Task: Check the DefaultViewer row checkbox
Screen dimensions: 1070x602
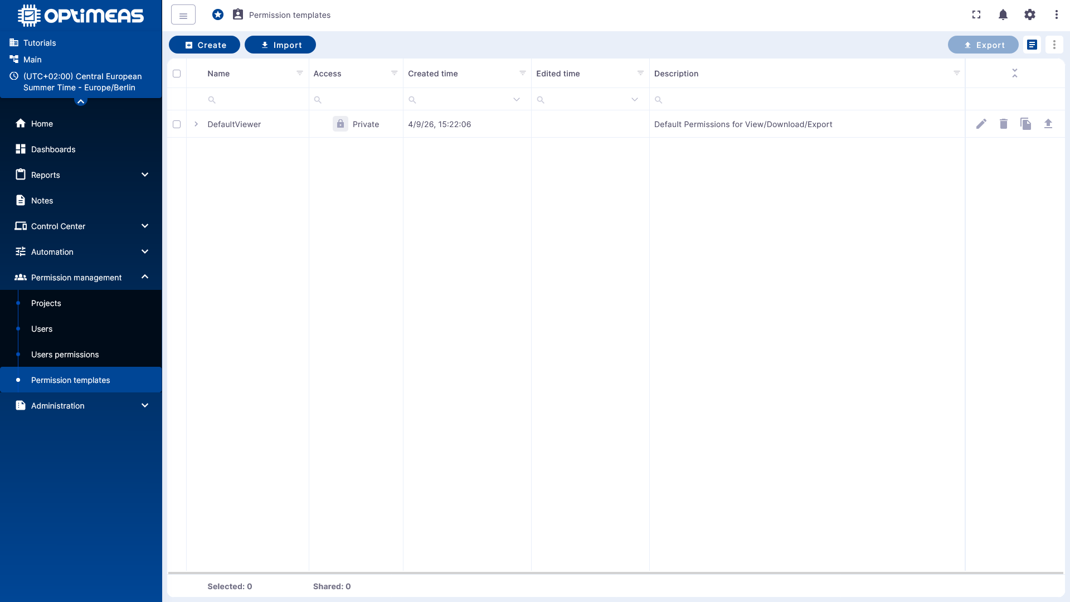Action: pos(177,124)
